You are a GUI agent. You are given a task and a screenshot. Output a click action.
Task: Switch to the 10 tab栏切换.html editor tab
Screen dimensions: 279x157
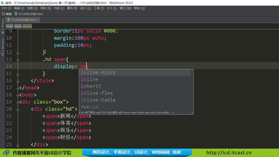[x=22, y=20]
